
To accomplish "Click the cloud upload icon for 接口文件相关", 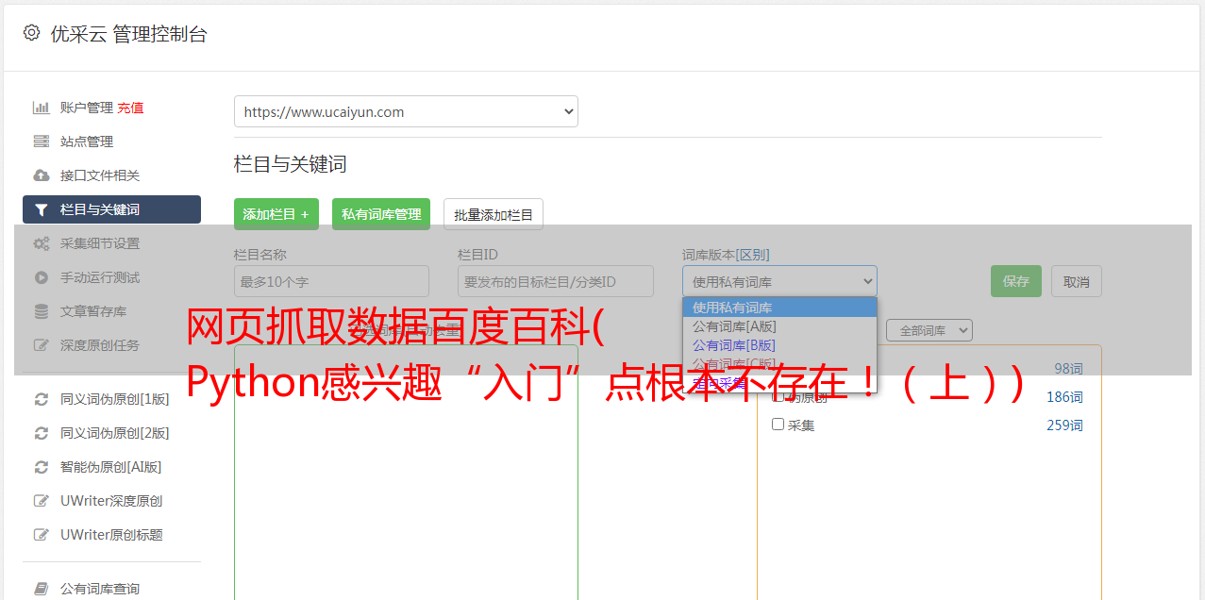I will pyautogui.click(x=42, y=175).
